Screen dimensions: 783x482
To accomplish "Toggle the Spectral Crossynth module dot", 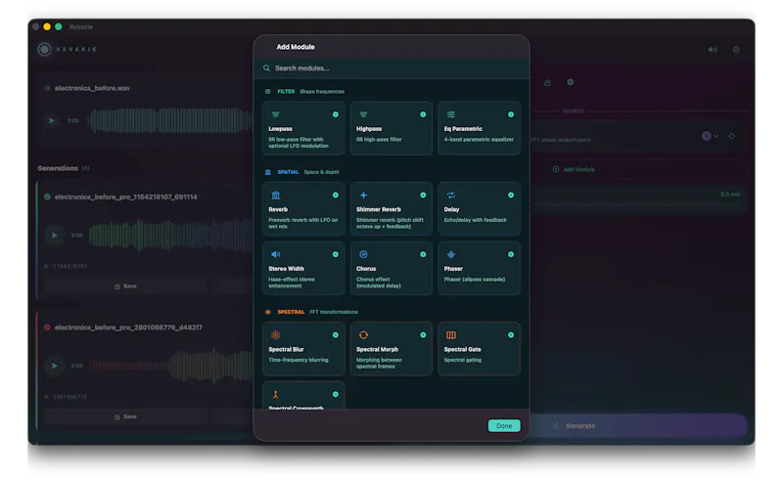I will tap(336, 394).
